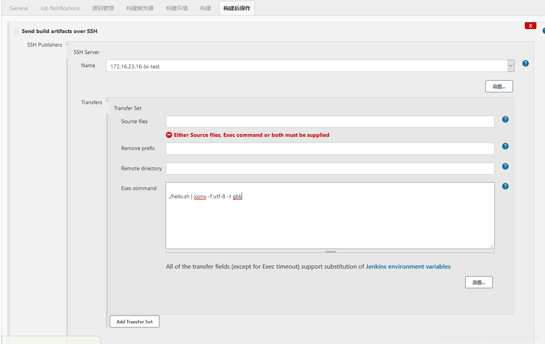Image resolution: width=545 pixels, height=344 pixels.
Task: Switch to the Job Notifications tab
Action: (x=60, y=8)
